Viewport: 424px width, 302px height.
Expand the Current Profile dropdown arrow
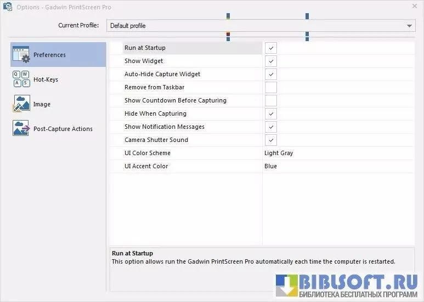point(410,26)
